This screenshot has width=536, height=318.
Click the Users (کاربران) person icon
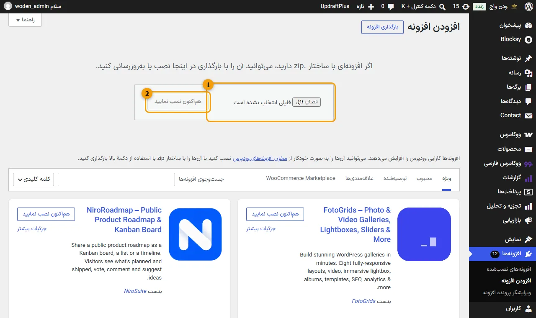click(x=528, y=309)
